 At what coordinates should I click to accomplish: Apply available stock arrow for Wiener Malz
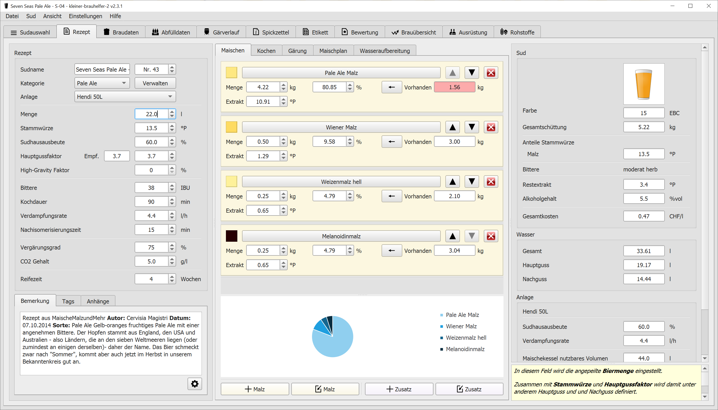point(391,142)
